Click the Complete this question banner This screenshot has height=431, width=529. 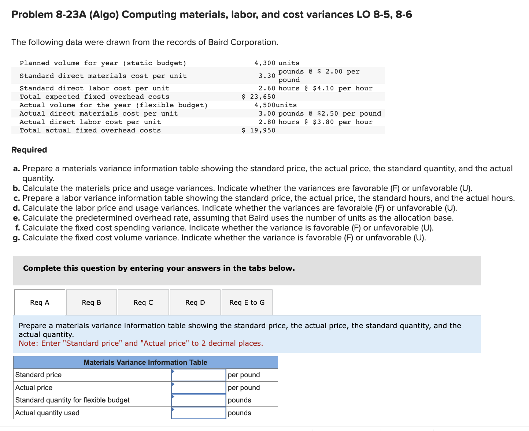(x=159, y=268)
